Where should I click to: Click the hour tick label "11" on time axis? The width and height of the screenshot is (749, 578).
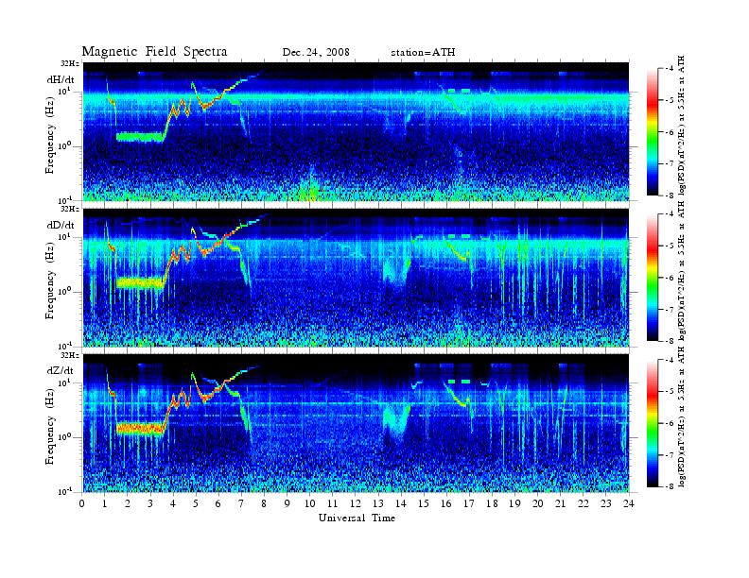333,503
